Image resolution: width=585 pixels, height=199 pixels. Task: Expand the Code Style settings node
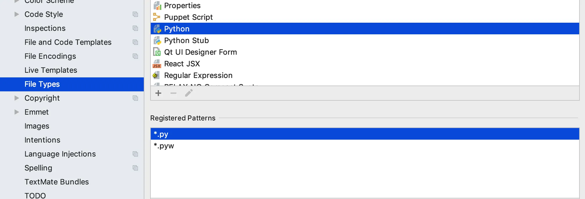coord(17,14)
